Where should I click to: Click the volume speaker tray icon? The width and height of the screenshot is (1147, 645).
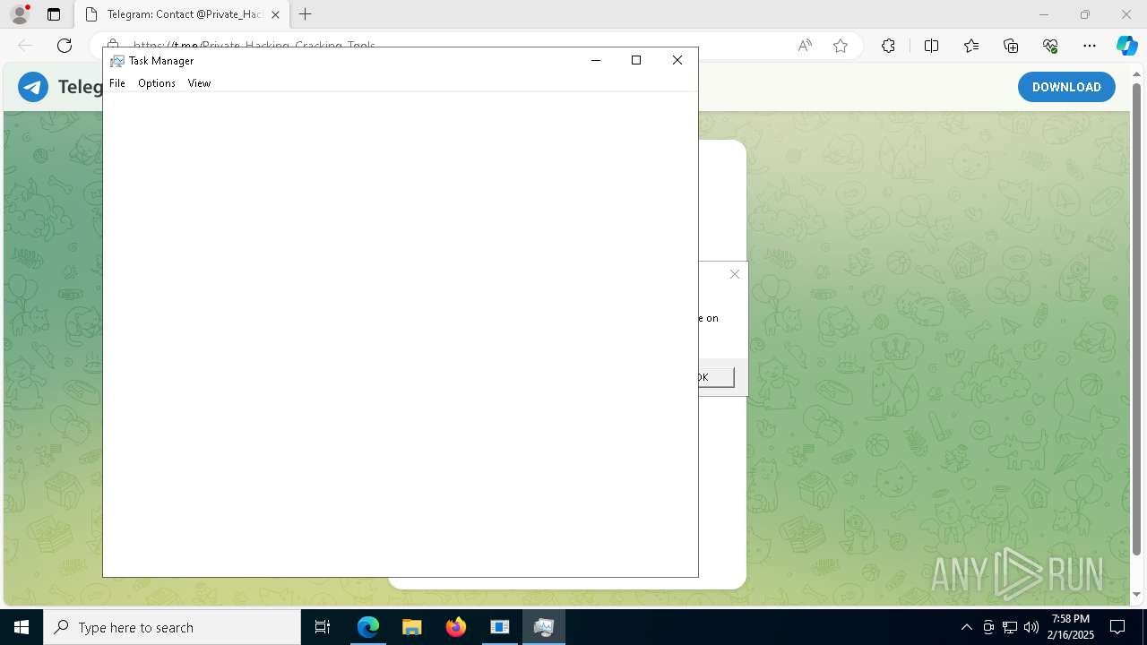click(1031, 627)
